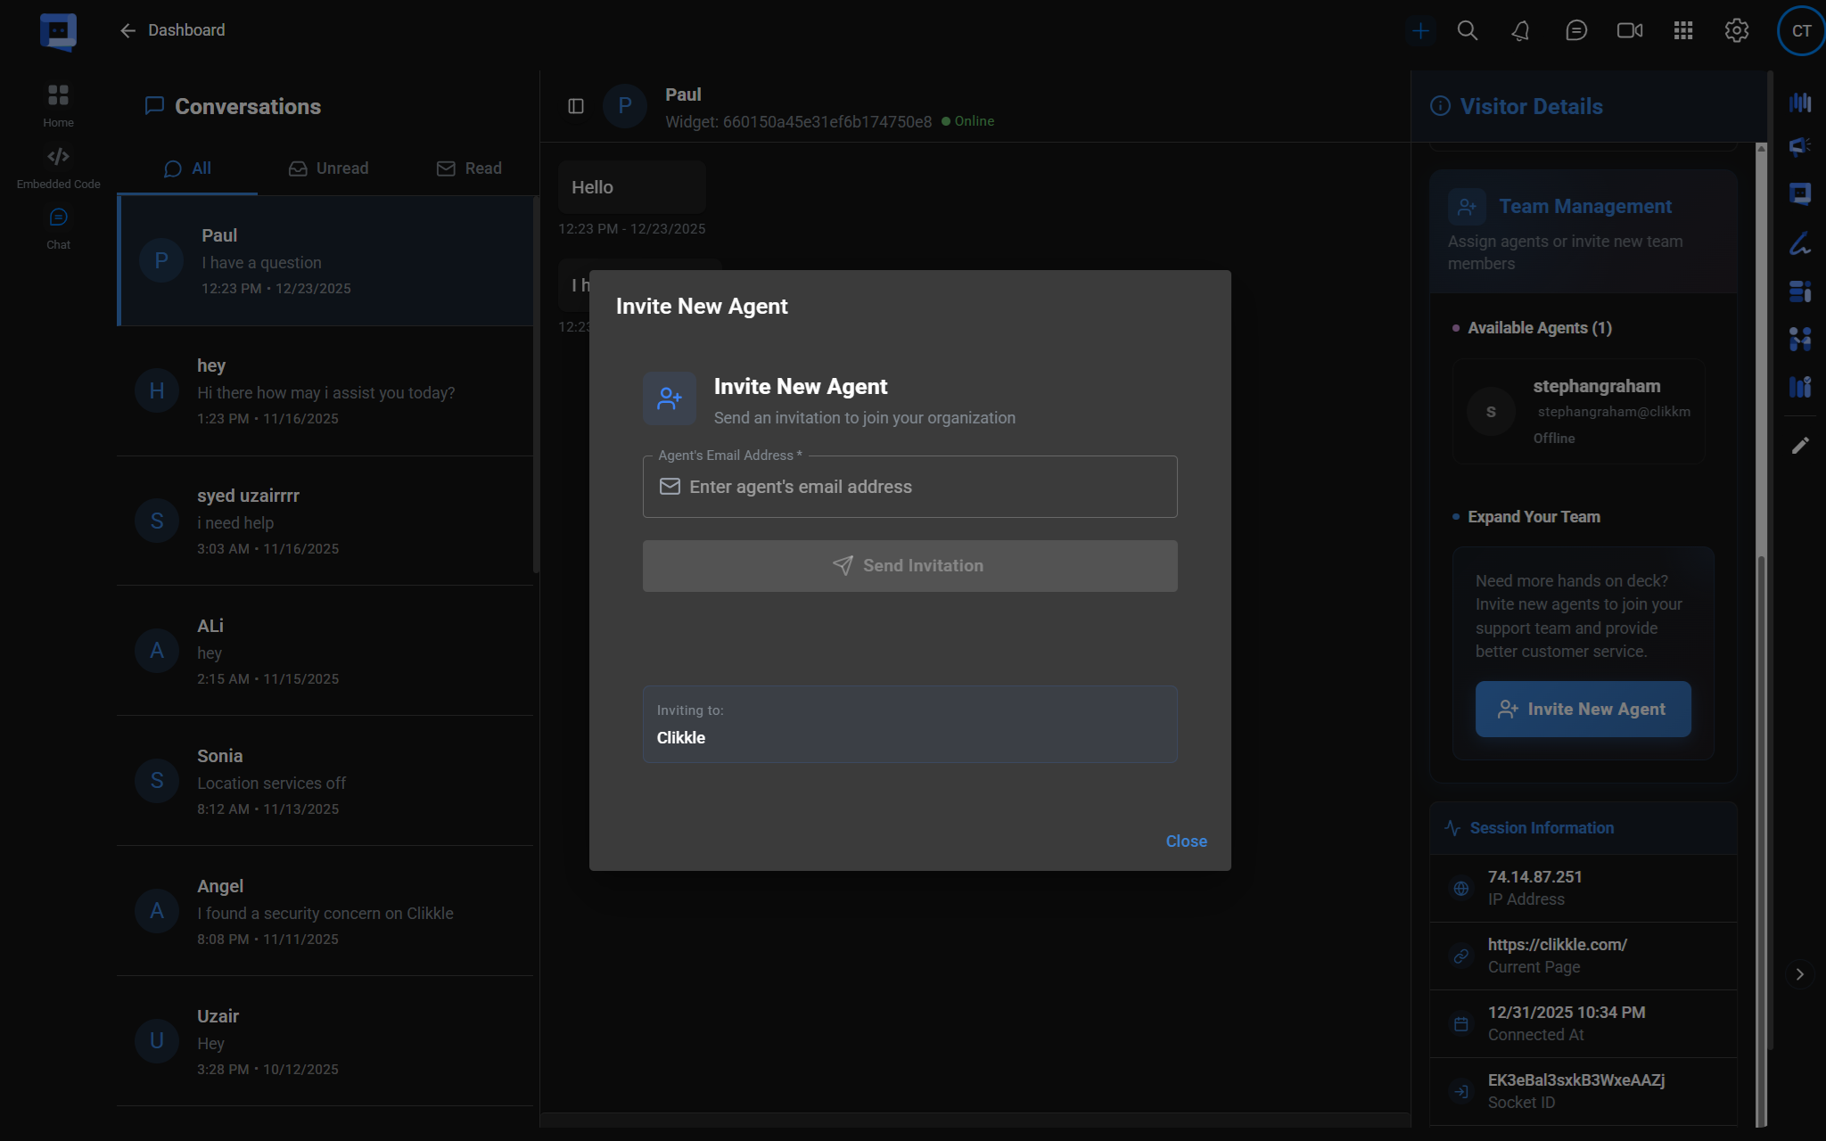The image size is (1826, 1141).
Task: Close the Invite New Agent dialog
Action: (x=1186, y=841)
